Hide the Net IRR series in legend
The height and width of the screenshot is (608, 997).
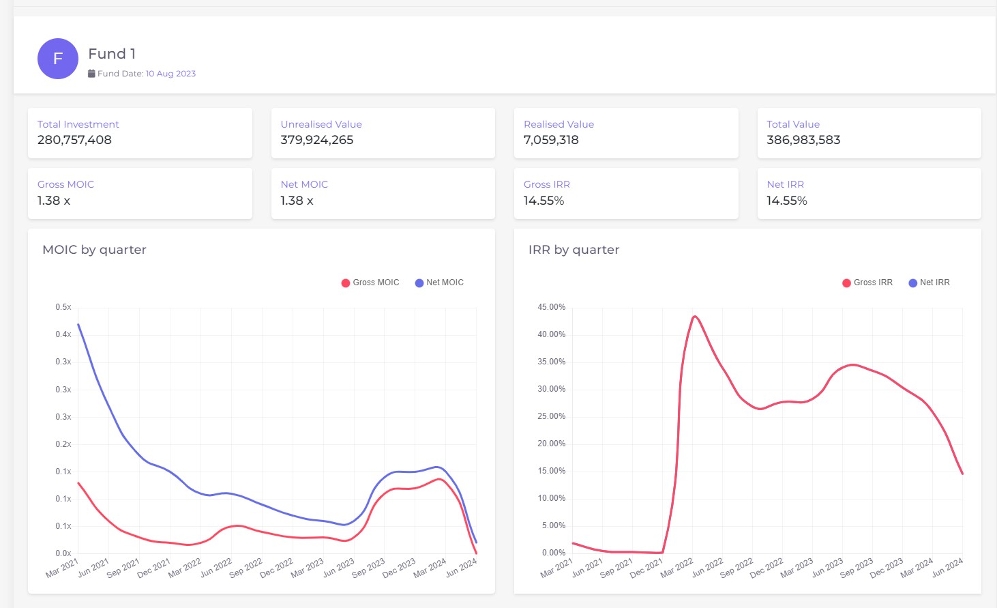point(934,283)
